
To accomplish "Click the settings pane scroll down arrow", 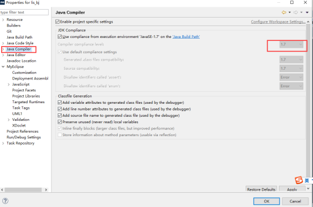I will point(308,188).
